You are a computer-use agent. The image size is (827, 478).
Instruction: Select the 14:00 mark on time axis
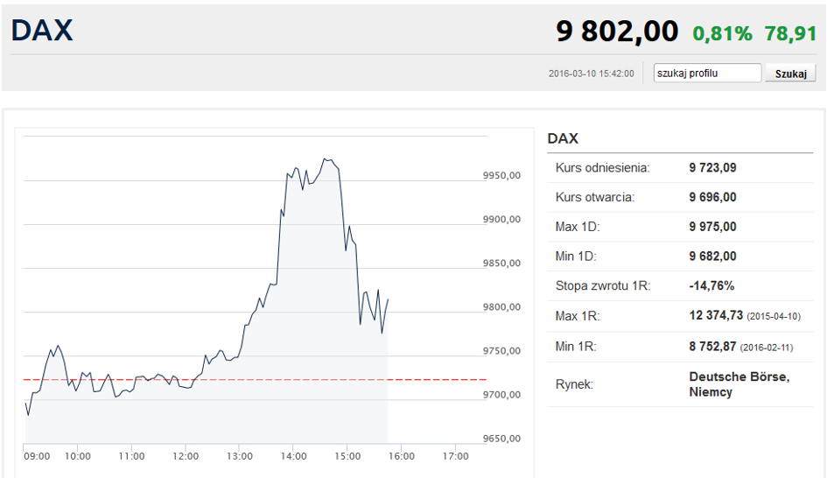tap(293, 456)
